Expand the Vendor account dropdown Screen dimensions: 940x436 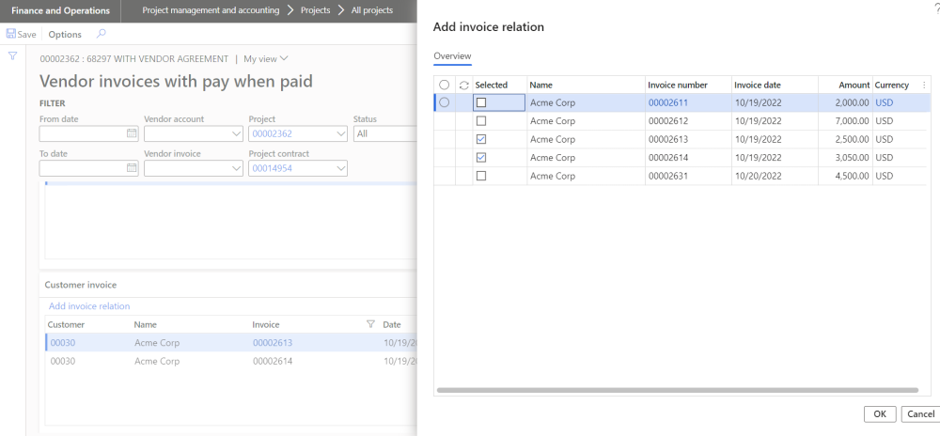click(x=235, y=134)
